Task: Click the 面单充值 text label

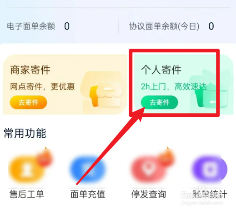Action: pos(88,194)
